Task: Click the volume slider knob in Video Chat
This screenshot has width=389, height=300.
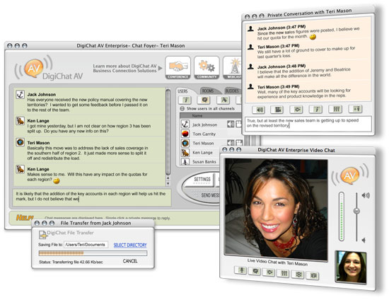Action: [356, 211]
